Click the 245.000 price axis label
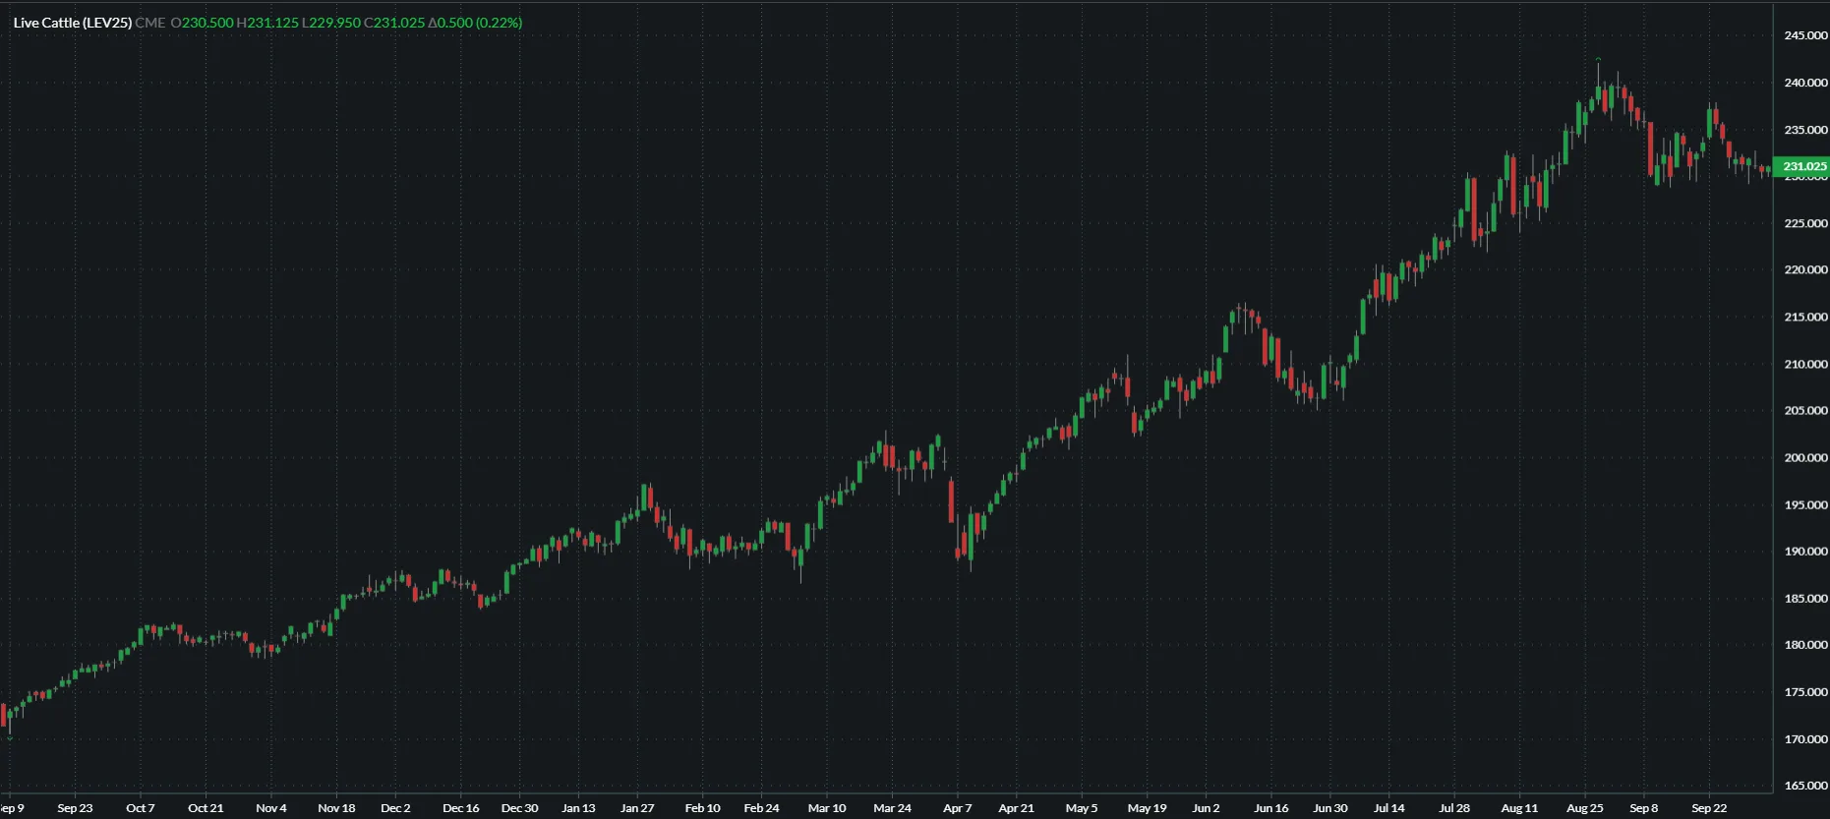 pos(1805,35)
